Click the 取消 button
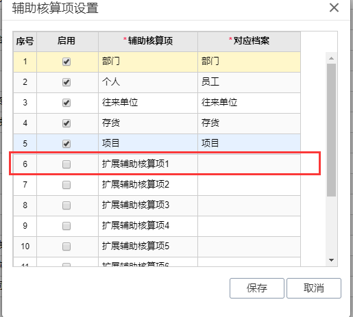353x317 pixels. pyautogui.click(x=314, y=288)
